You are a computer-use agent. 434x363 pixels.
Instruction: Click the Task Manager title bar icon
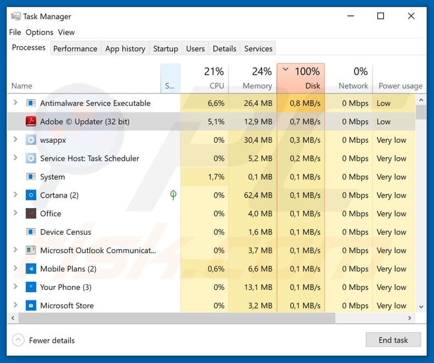tap(16, 16)
